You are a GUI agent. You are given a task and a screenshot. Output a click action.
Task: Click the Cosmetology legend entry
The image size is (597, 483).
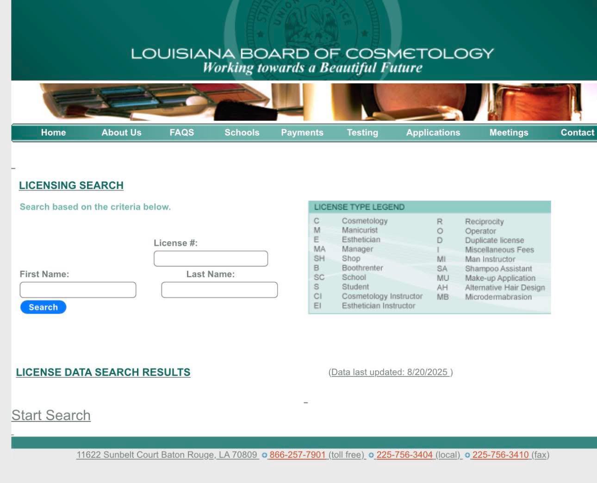(x=365, y=221)
